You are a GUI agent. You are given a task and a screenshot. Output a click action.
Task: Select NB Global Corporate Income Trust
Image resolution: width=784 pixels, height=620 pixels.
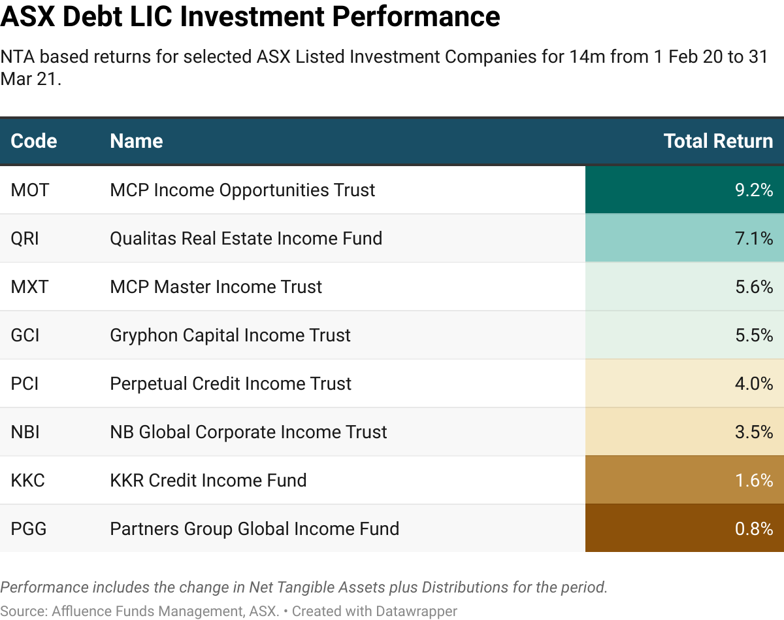[x=248, y=432]
